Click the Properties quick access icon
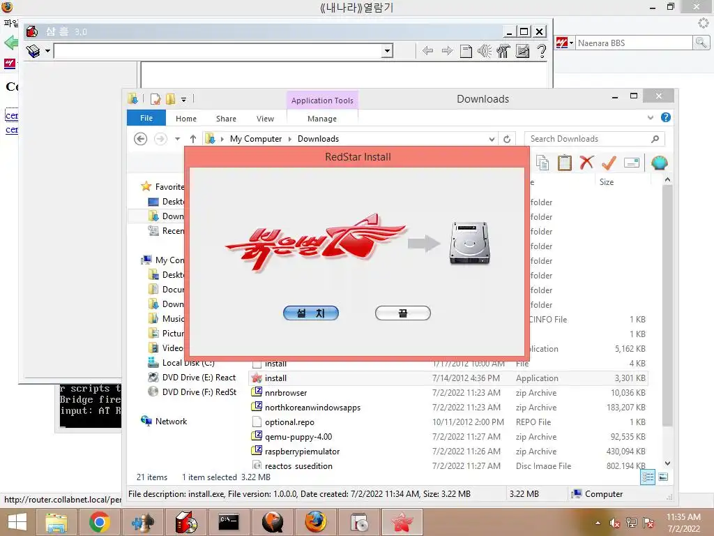This screenshot has height=536, width=714. point(155,99)
